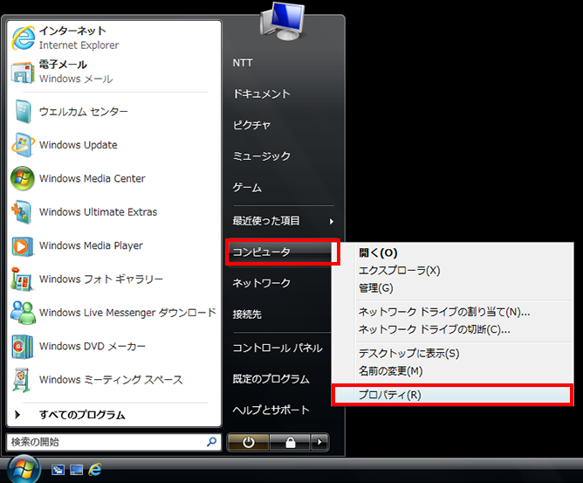Click the power button
Viewport: 583px width, 483px height.
tap(248, 442)
